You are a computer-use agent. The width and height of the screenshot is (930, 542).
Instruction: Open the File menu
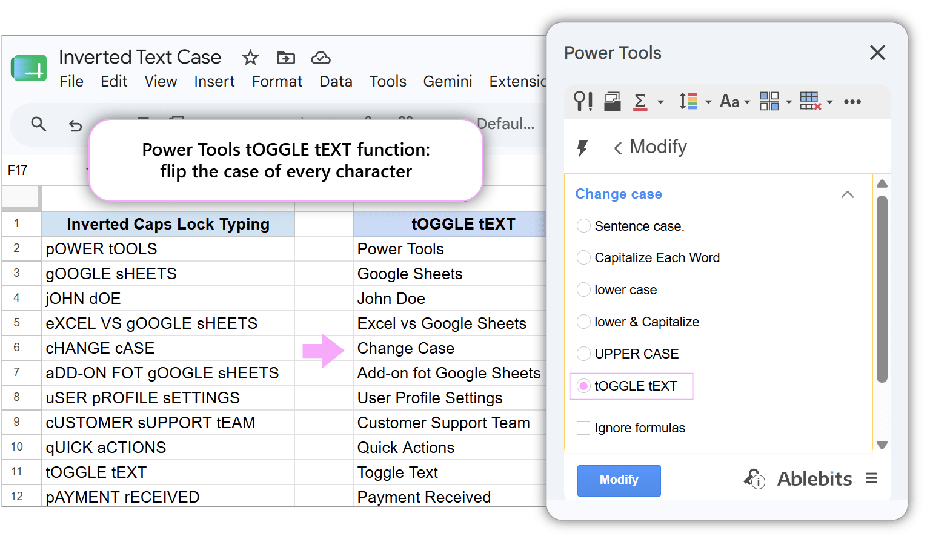(x=71, y=81)
